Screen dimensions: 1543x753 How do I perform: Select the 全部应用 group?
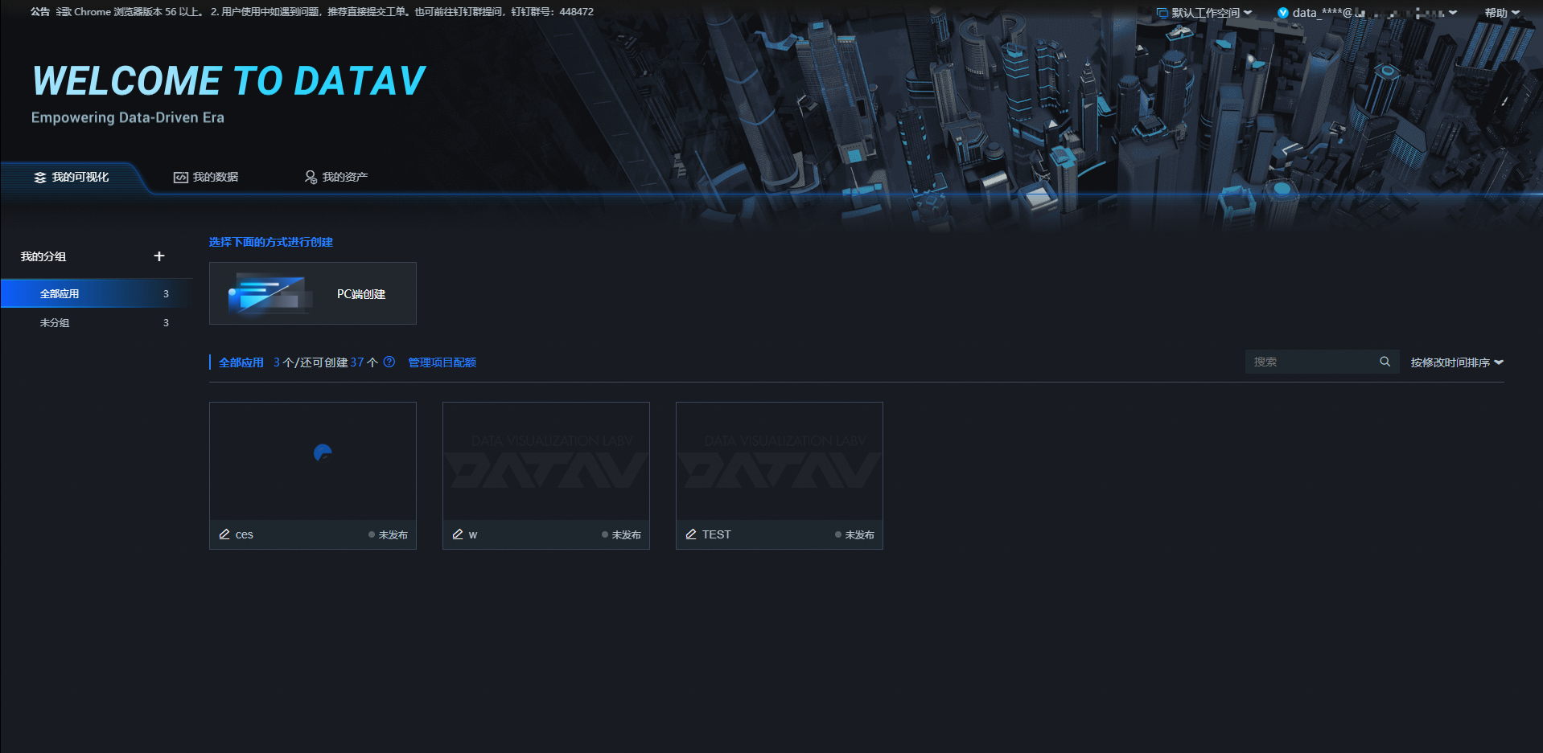point(97,293)
